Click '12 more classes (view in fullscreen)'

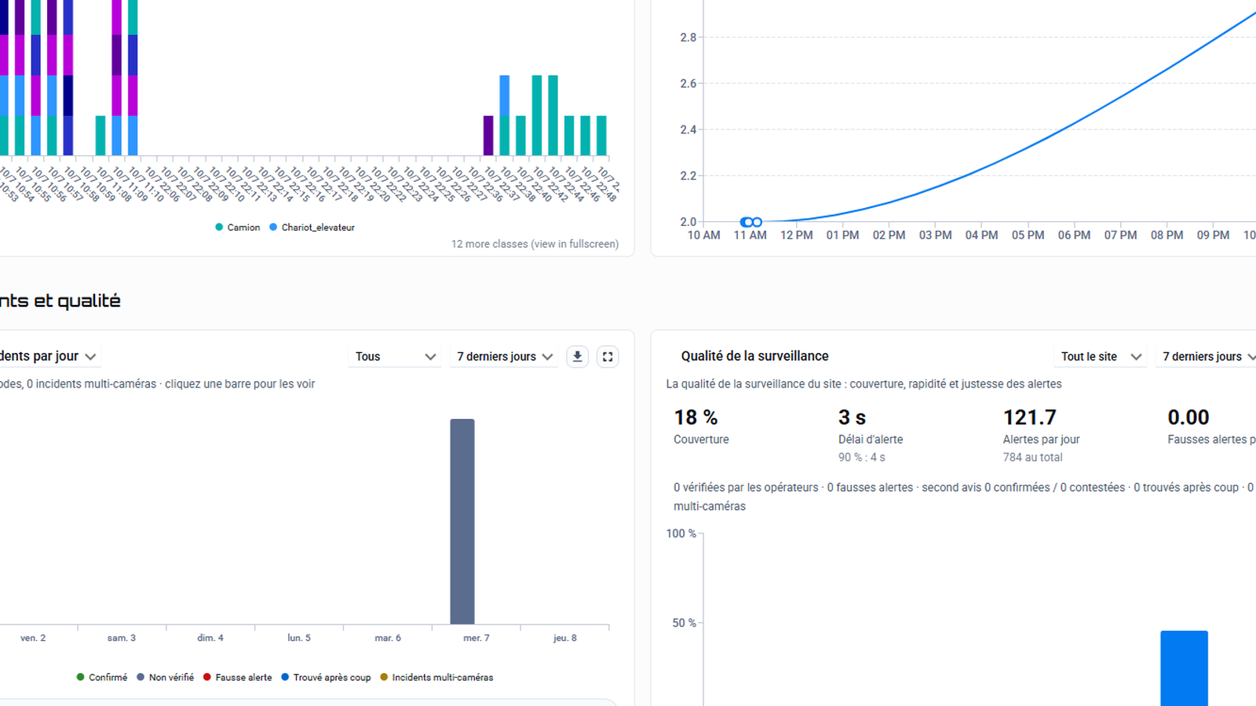(535, 244)
